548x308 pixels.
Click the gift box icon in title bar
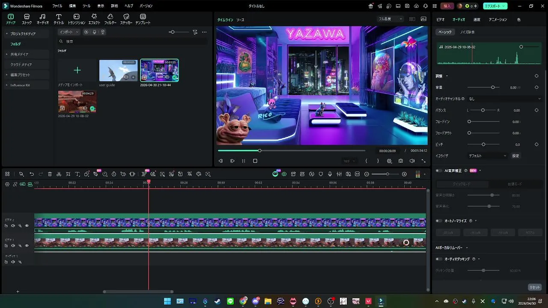pyautogui.click(x=371, y=6)
